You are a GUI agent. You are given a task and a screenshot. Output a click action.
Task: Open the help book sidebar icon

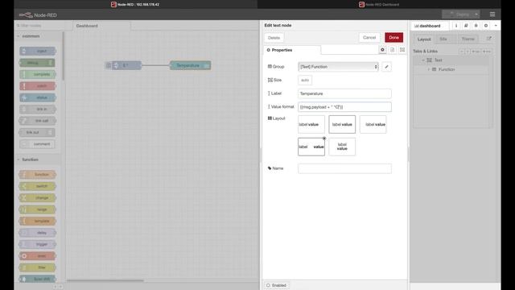tap(466, 26)
